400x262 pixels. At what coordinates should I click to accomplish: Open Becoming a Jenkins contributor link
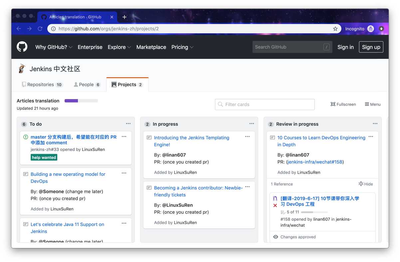(x=198, y=191)
